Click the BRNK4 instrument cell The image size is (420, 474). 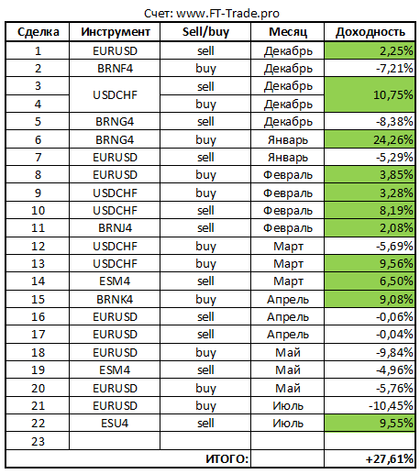point(115,299)
